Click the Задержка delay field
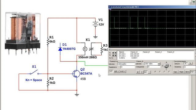Screen dimensions: 196x110 click(x=128, y=67)
